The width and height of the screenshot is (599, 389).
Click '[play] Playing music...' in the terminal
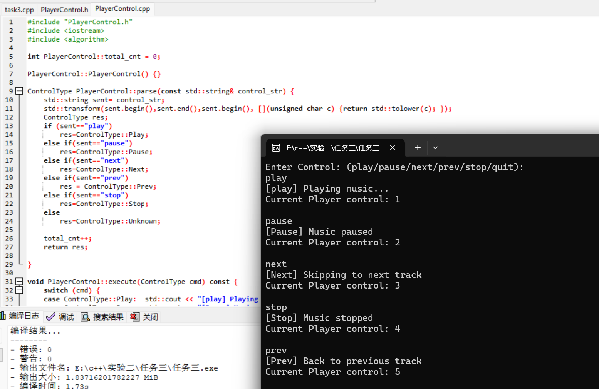coord(327,189)
